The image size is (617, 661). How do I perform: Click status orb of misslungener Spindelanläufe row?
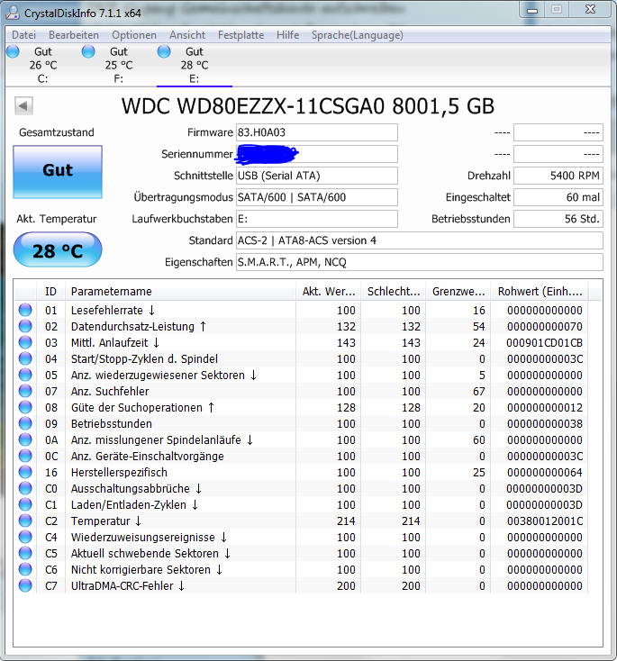[25, 439]
